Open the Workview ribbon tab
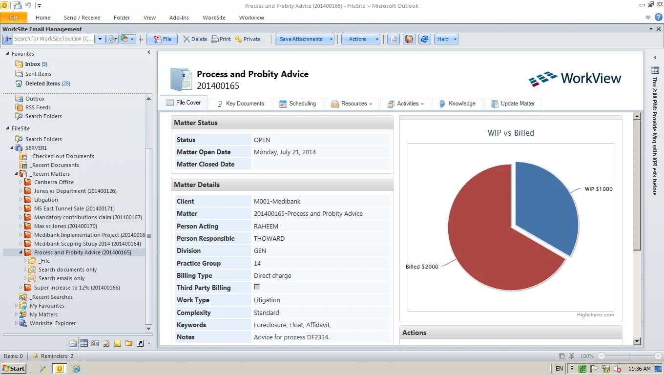Screen dimensions: 664x375 [251, 18]
